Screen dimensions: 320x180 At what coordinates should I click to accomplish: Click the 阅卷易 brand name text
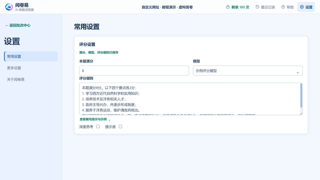pos(22,5)
